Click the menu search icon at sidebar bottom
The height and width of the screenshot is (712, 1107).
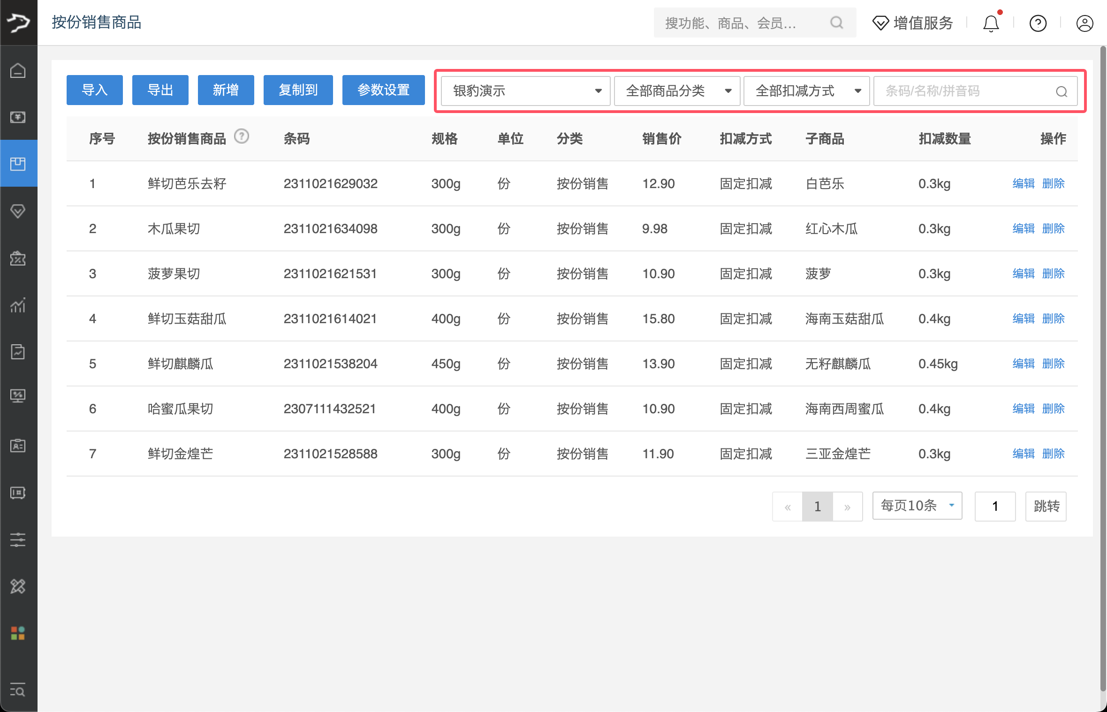click(18, 690)
